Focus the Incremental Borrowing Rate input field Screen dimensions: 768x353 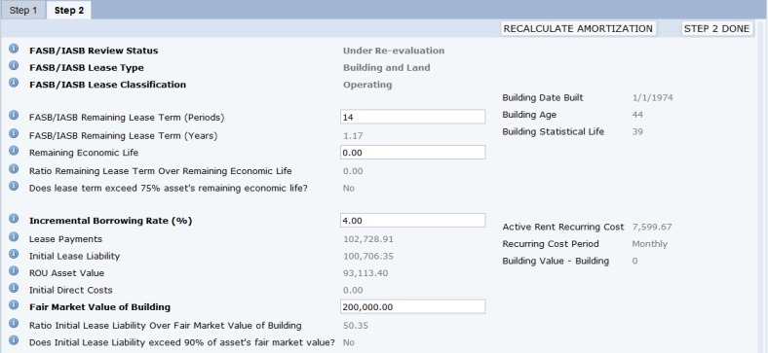(x=412, y=221)
